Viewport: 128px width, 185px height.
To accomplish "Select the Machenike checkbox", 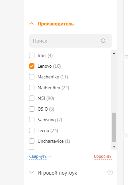I will tap(32, 77).
